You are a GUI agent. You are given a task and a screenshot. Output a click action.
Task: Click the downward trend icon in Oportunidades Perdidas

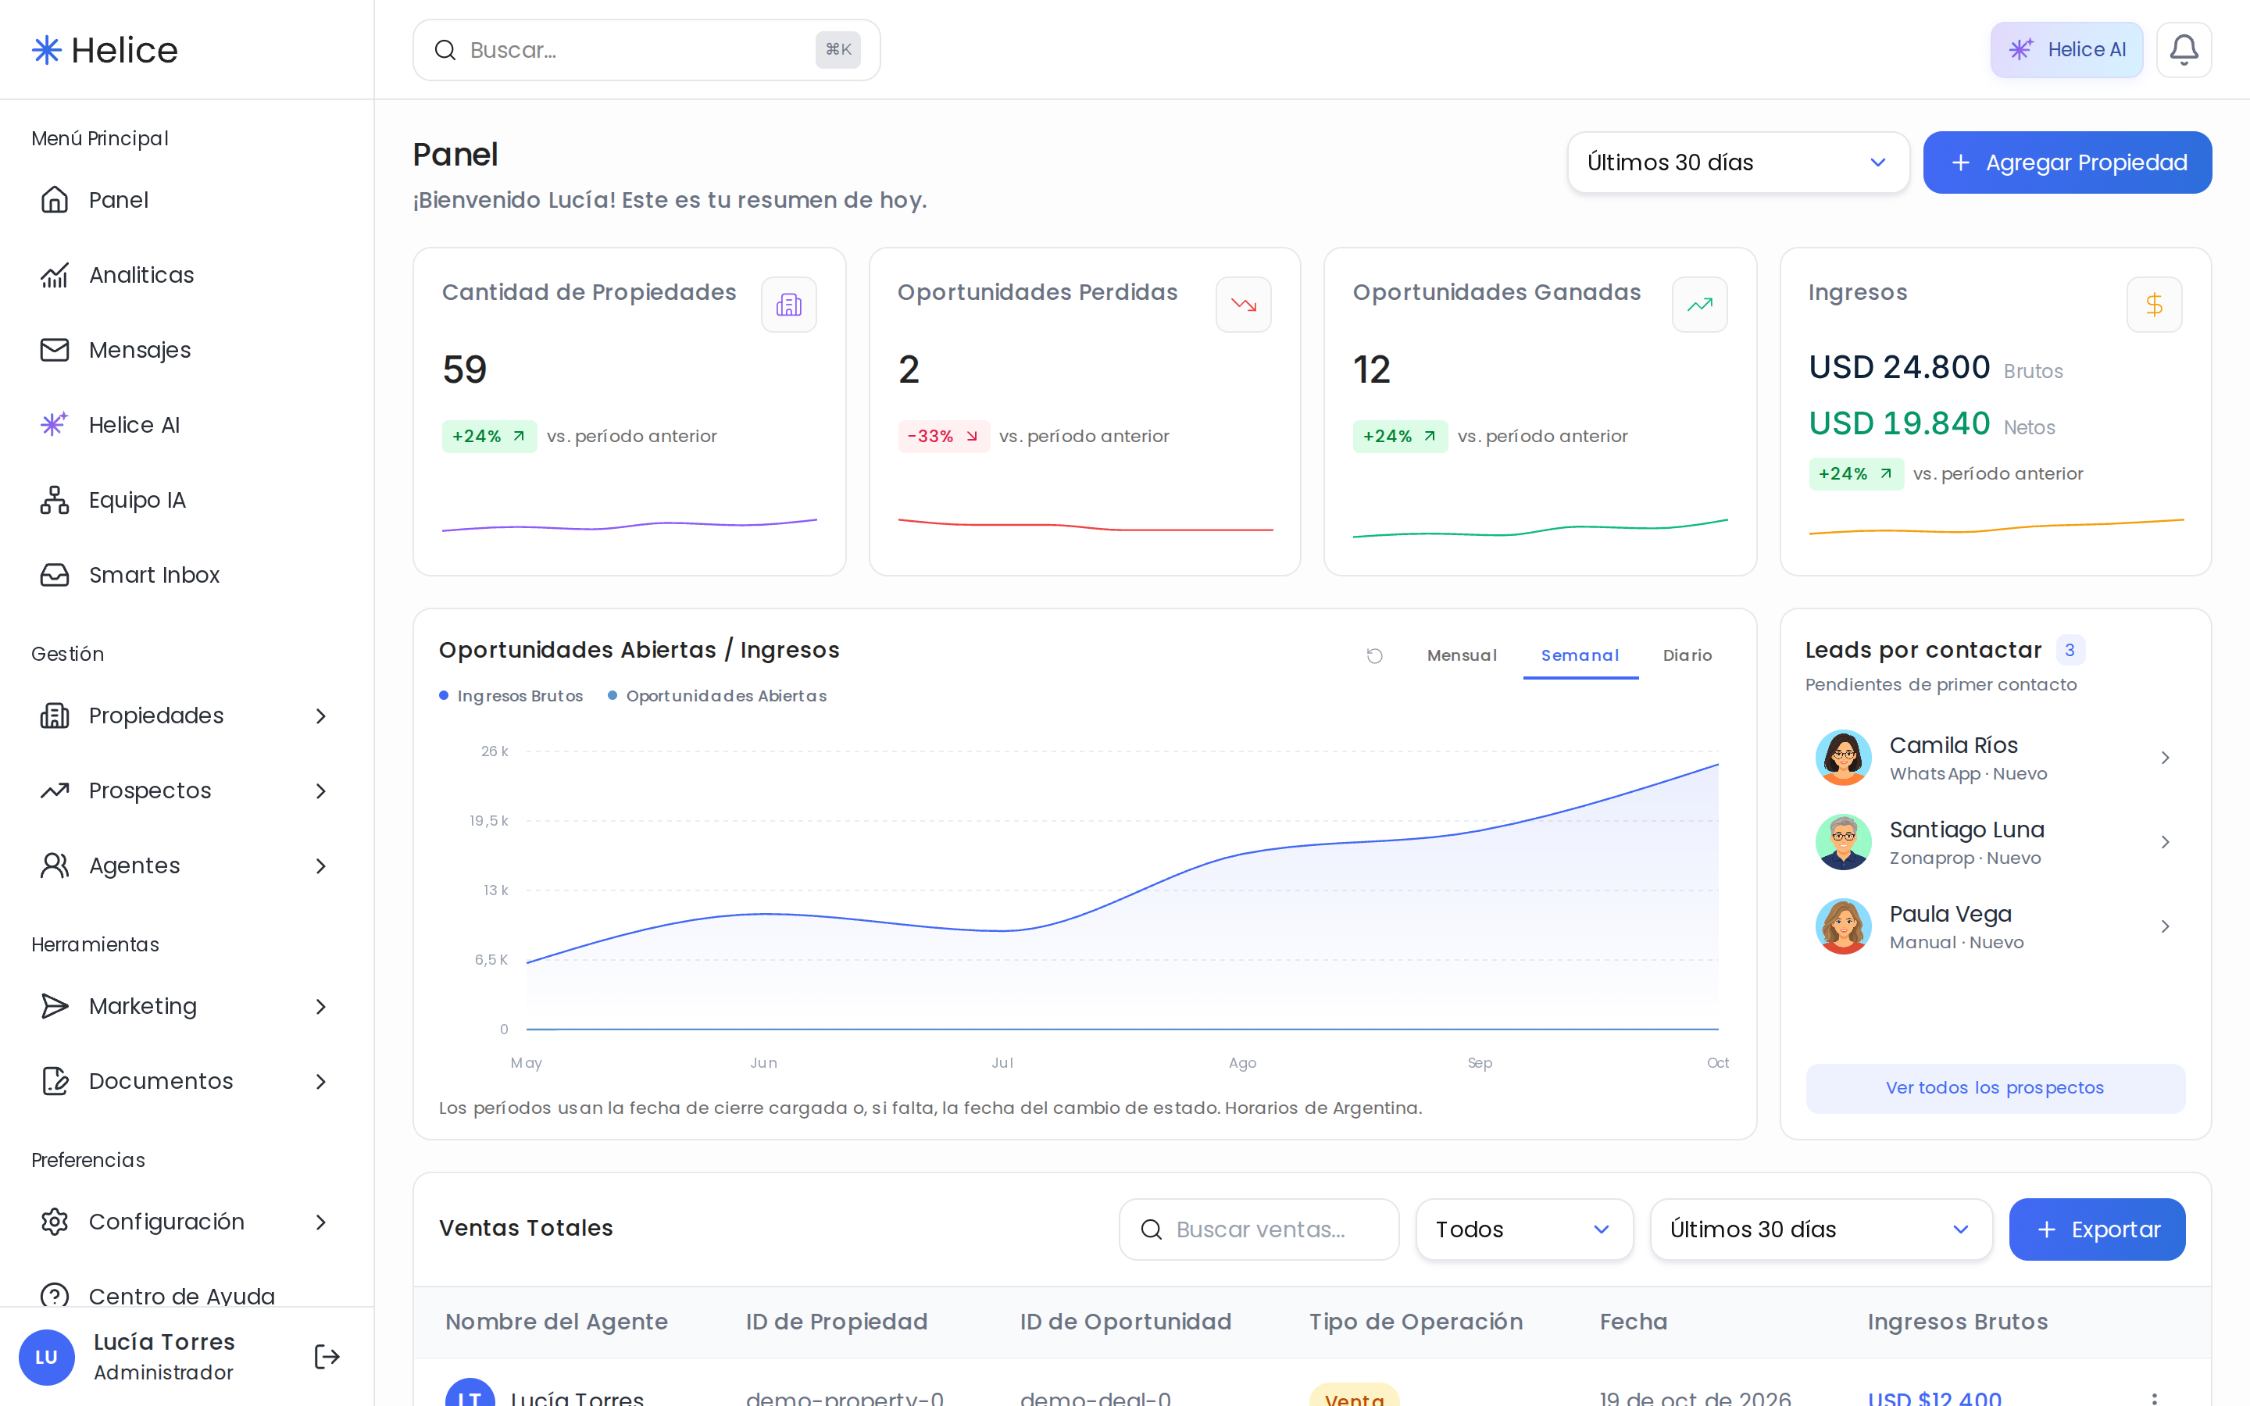[1243, 305]
